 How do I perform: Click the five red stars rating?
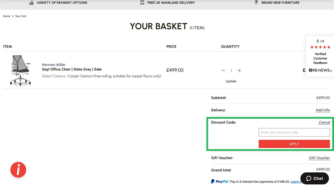[320, 47]
